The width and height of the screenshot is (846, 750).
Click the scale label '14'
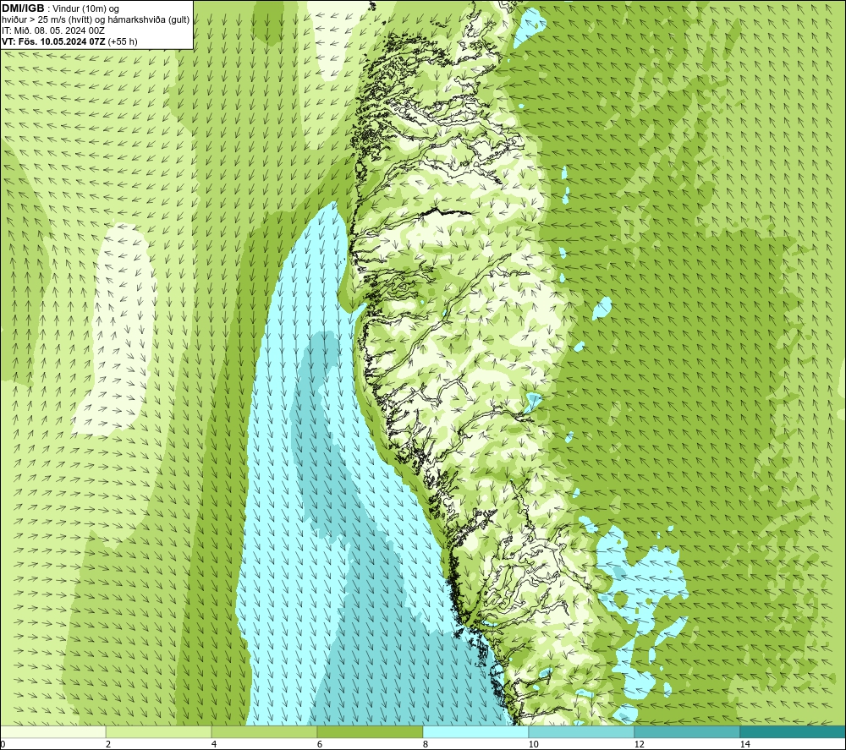[x=744, y=744]
